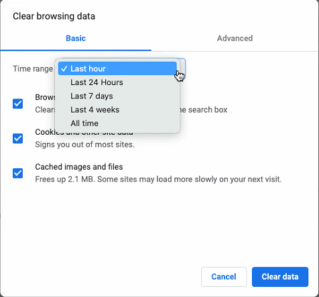Click the checkmark icon beside Last hour
Viewport: 319px width, 297px height.
point(64,68)
